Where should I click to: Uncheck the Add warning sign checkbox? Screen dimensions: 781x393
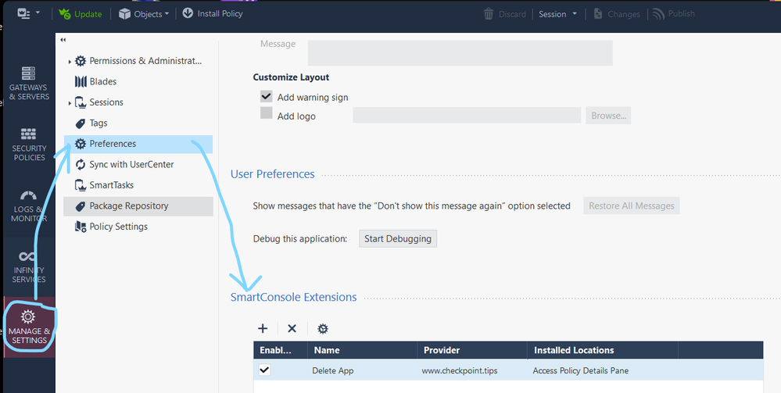[267, 97]
